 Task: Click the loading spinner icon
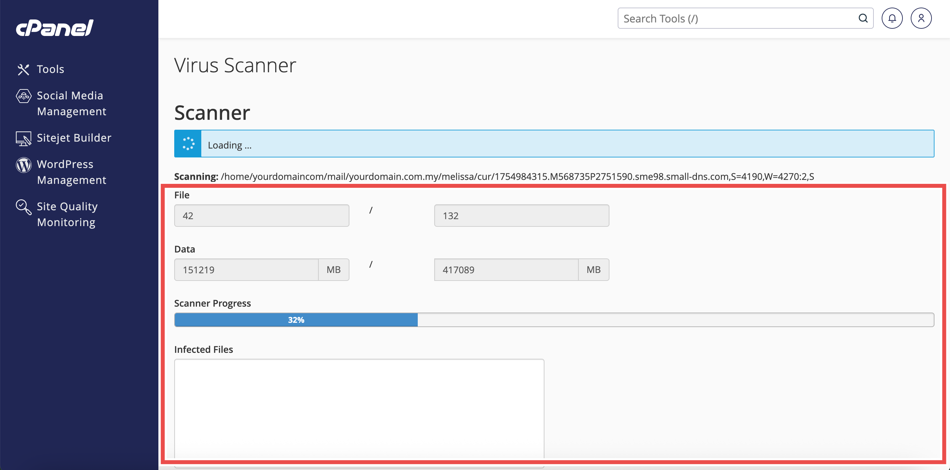coord(188,144)
